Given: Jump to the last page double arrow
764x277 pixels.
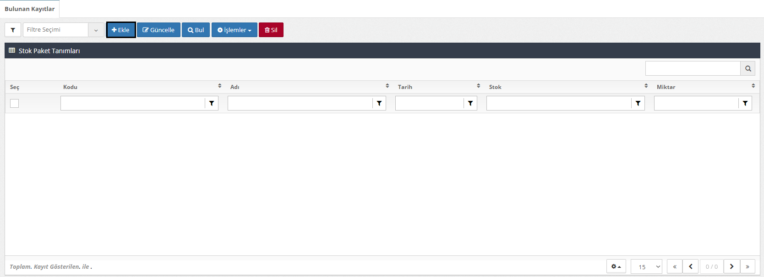Looking at the screenshot, I should [748, 266].
